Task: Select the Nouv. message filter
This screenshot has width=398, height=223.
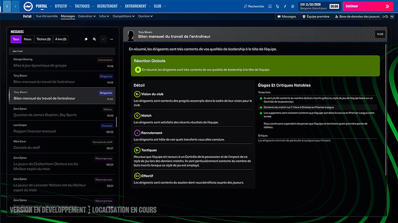Action: [28, 39]
